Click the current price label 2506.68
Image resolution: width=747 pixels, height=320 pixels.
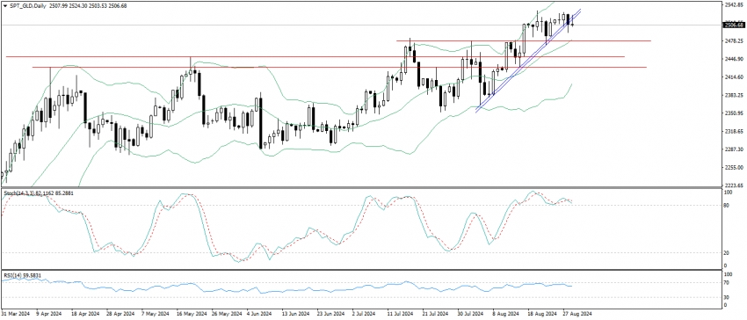point(734,25)
